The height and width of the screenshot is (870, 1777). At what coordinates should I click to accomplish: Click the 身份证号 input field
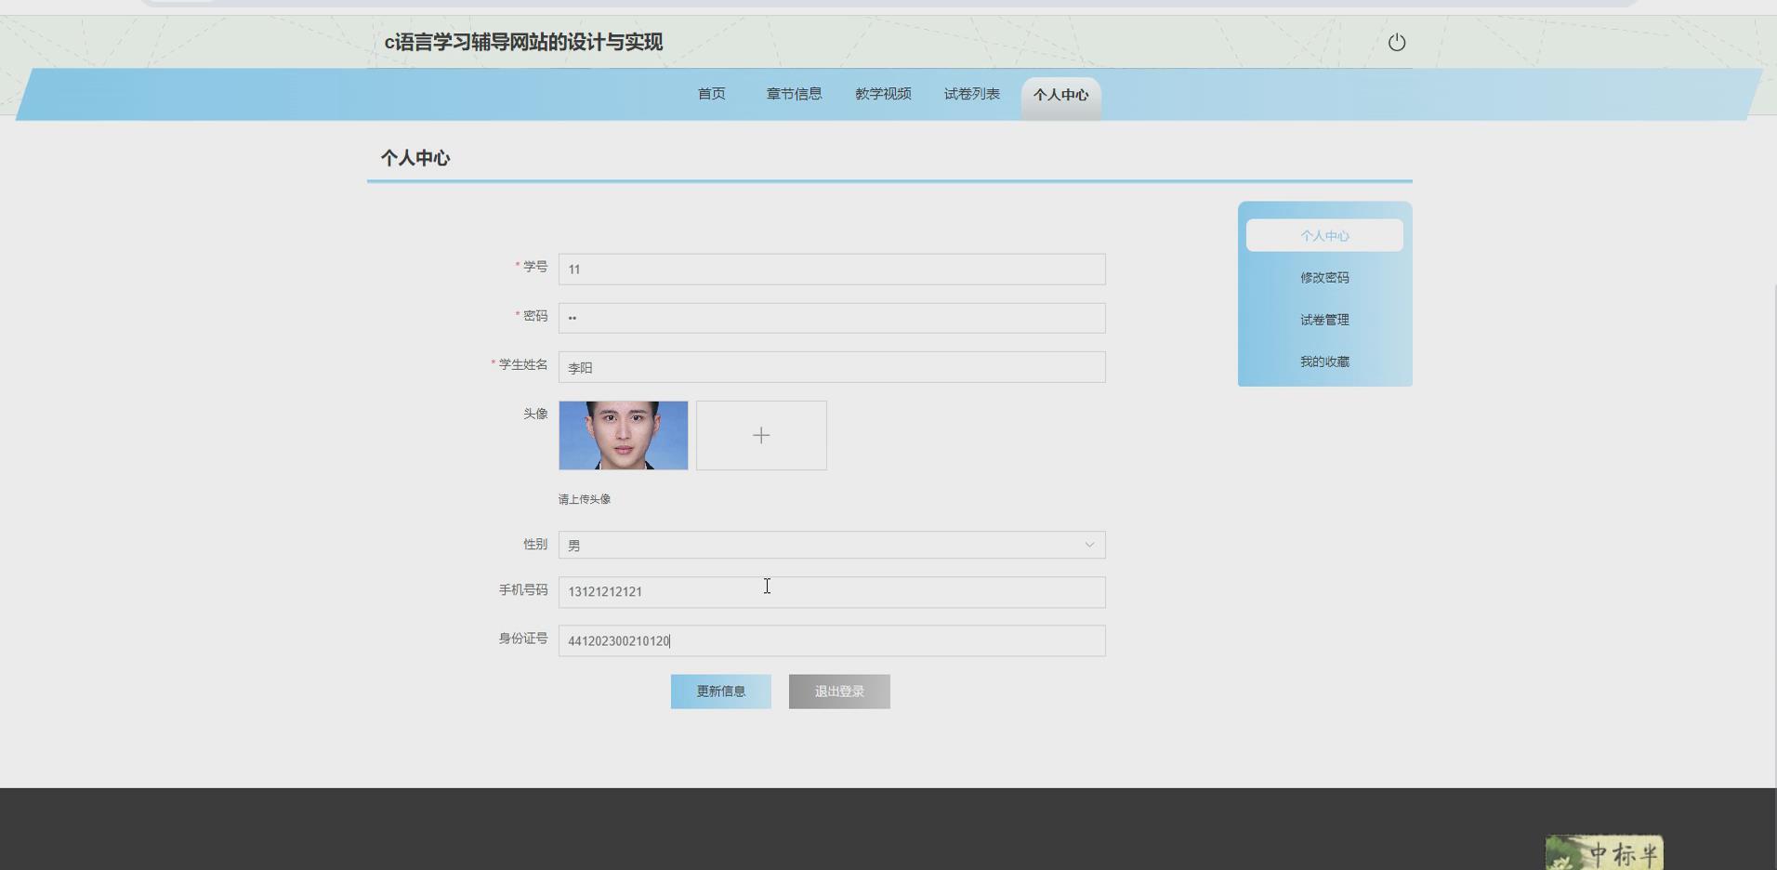pos(832,641)
